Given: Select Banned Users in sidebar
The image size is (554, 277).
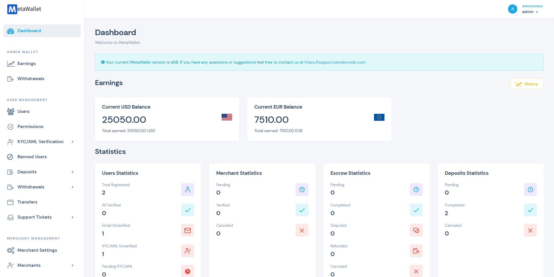Looking at the screenshot, I should pyautogui.click(x=32, y=157).
